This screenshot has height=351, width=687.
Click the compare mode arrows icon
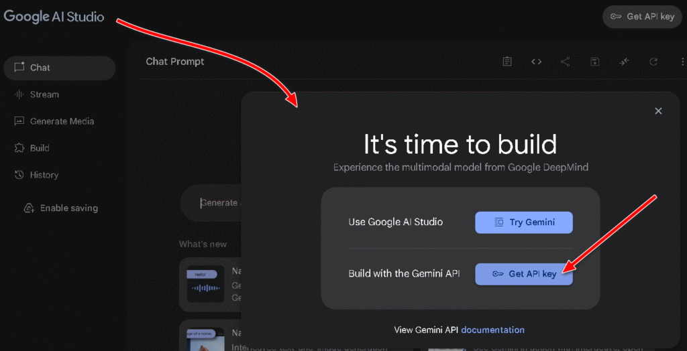coord(624,62)
